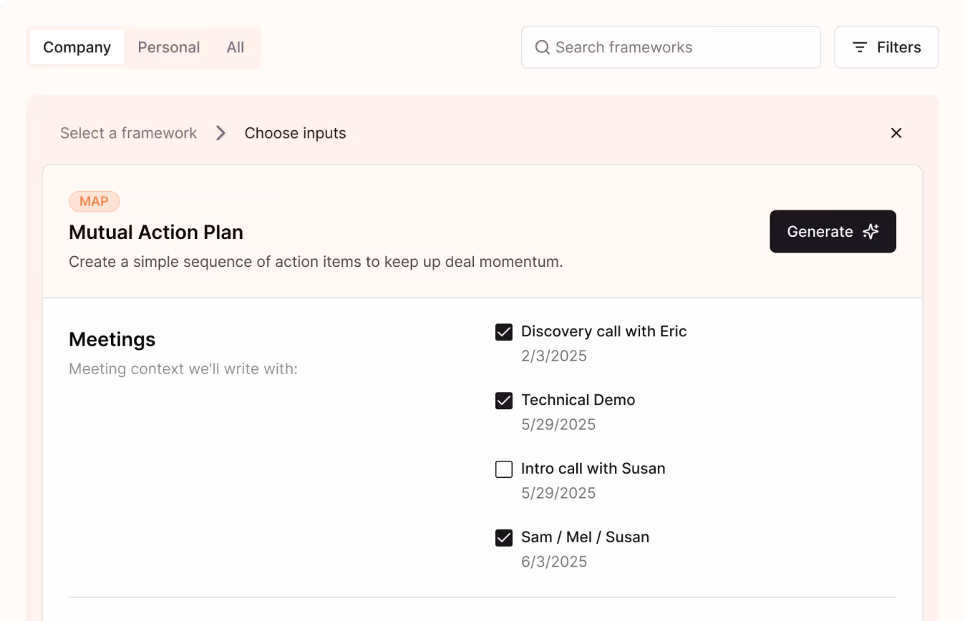965x621 pixels.
Task: Click the sparkle icon on Generate
Action: click(x=871, y=232)
